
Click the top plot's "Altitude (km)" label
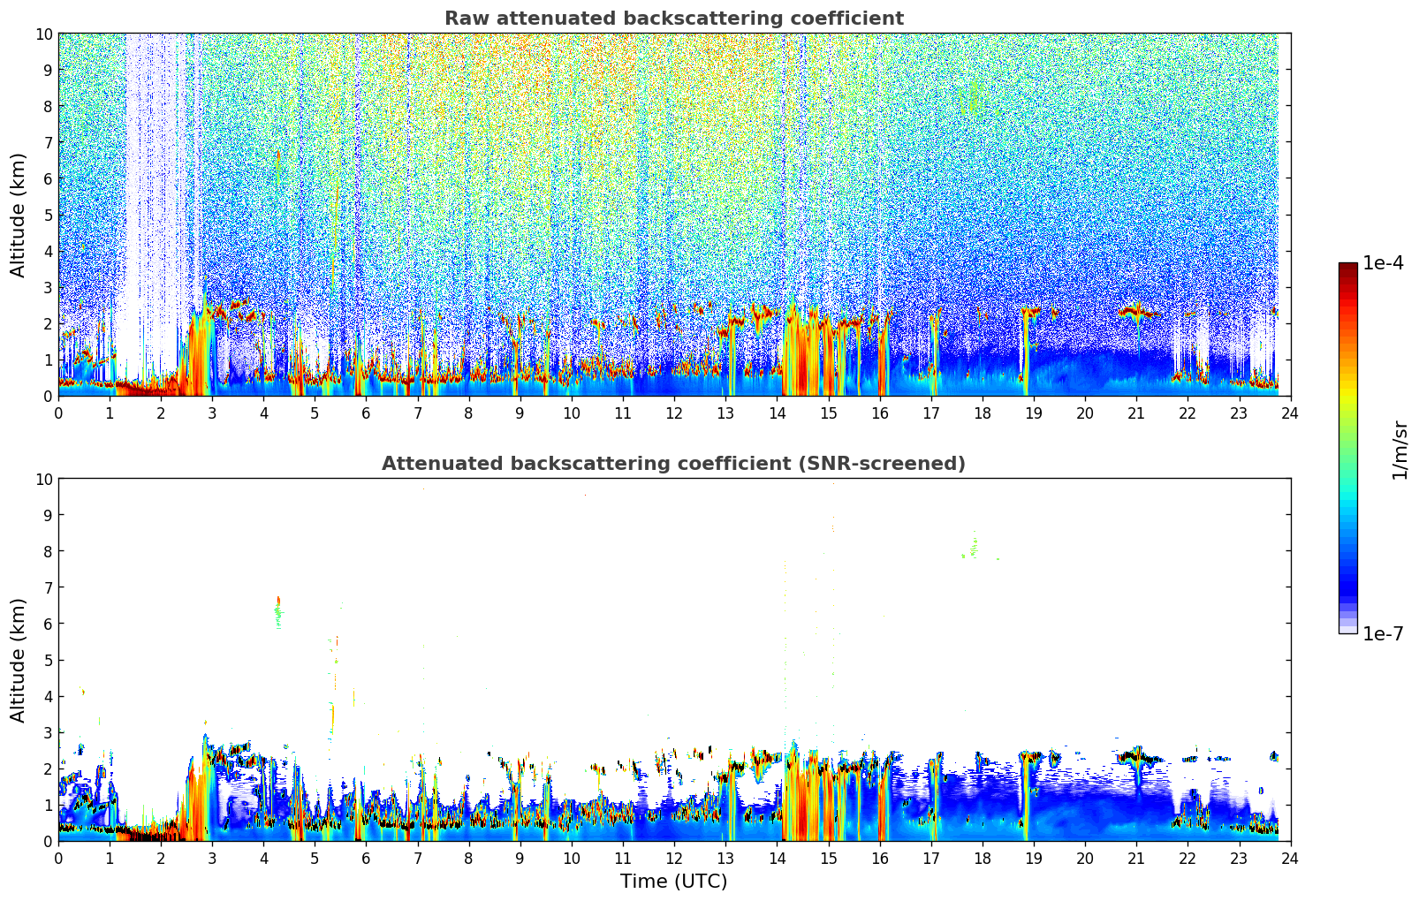(x=19, y=215)
